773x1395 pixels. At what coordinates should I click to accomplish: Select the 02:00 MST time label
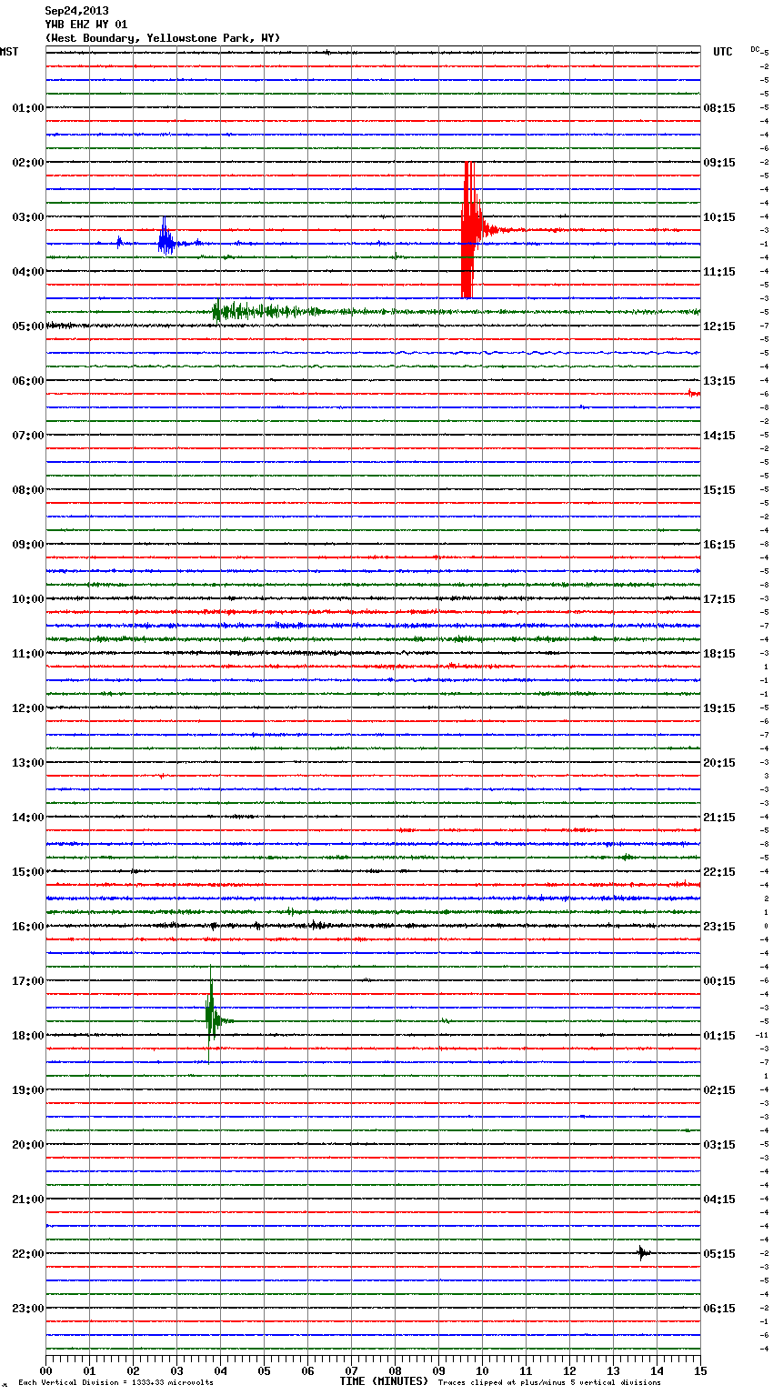pos(27,162)
